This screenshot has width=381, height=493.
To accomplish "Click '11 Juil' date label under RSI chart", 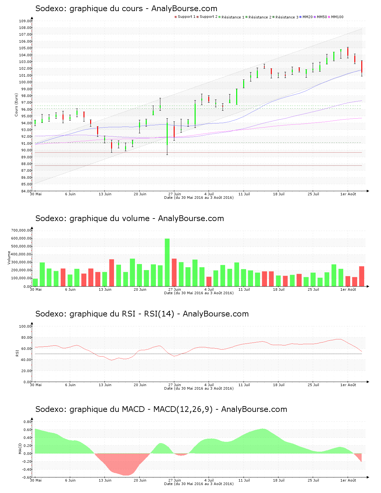I will pos(244,385).
